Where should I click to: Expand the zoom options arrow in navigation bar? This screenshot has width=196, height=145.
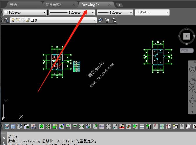click(193, 95)
